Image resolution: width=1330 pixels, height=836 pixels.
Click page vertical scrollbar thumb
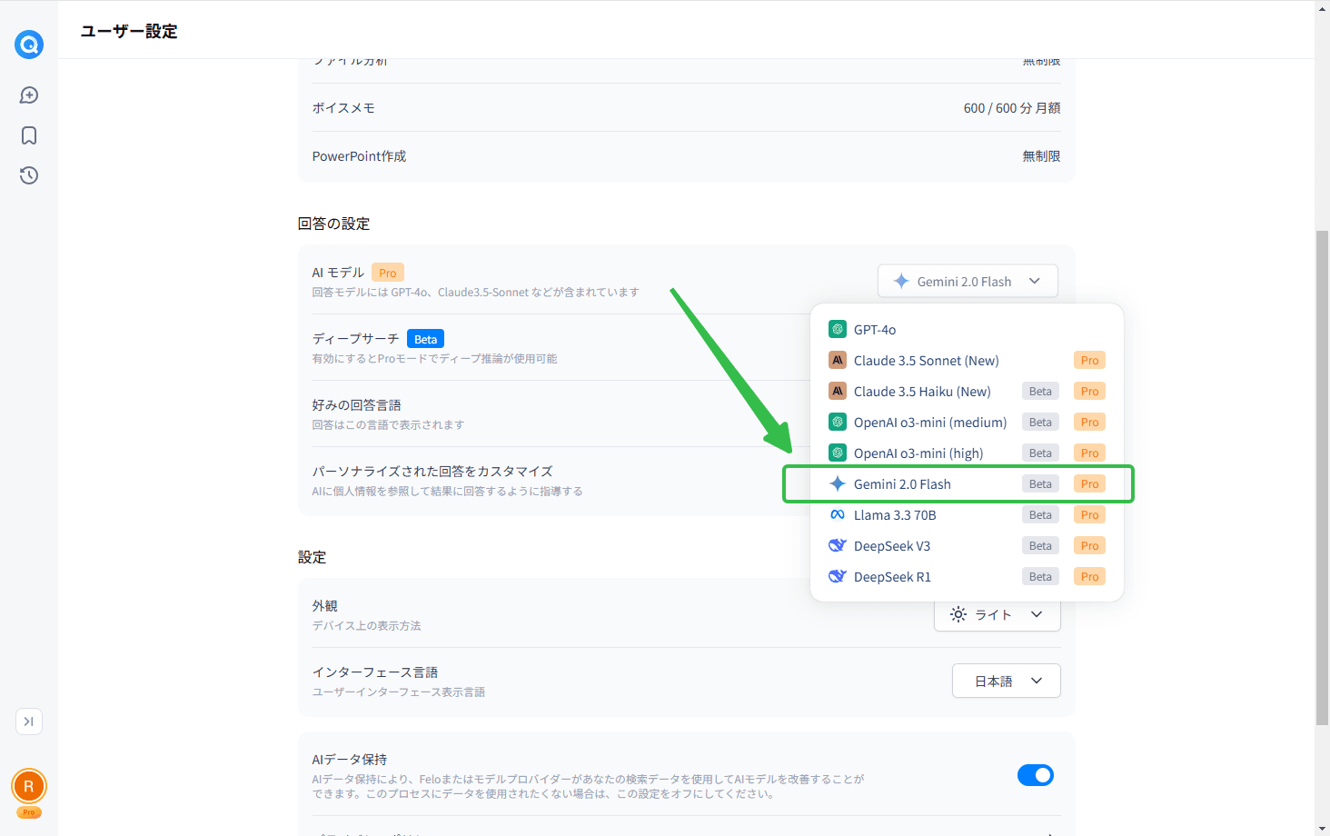pyautogui.click(x=1322, y=477)
